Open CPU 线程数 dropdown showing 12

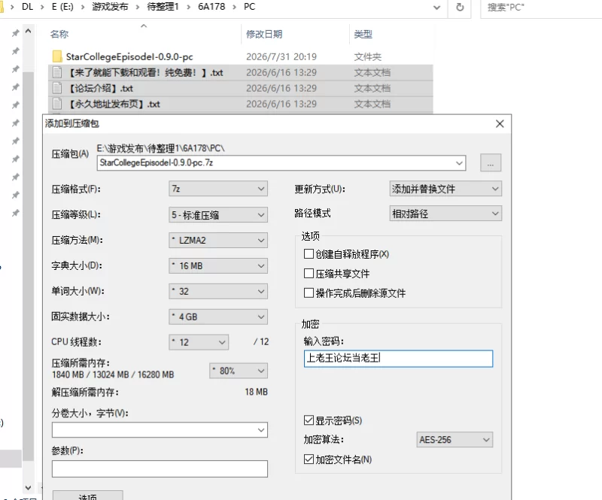click(199, 342)
